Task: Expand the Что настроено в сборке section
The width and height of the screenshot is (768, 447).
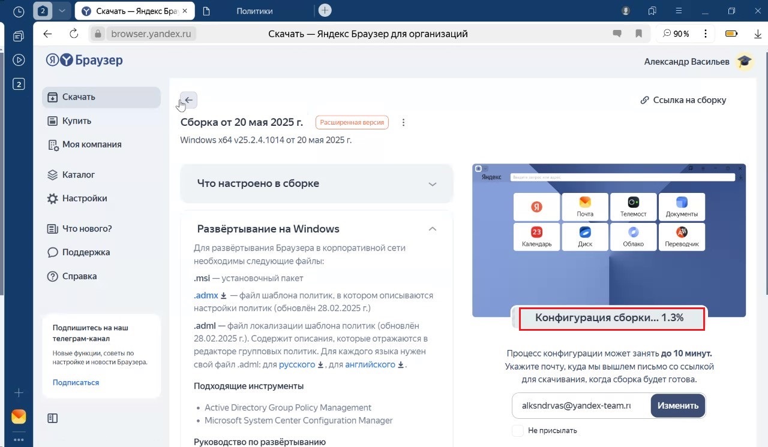Action: click(317, 183)
